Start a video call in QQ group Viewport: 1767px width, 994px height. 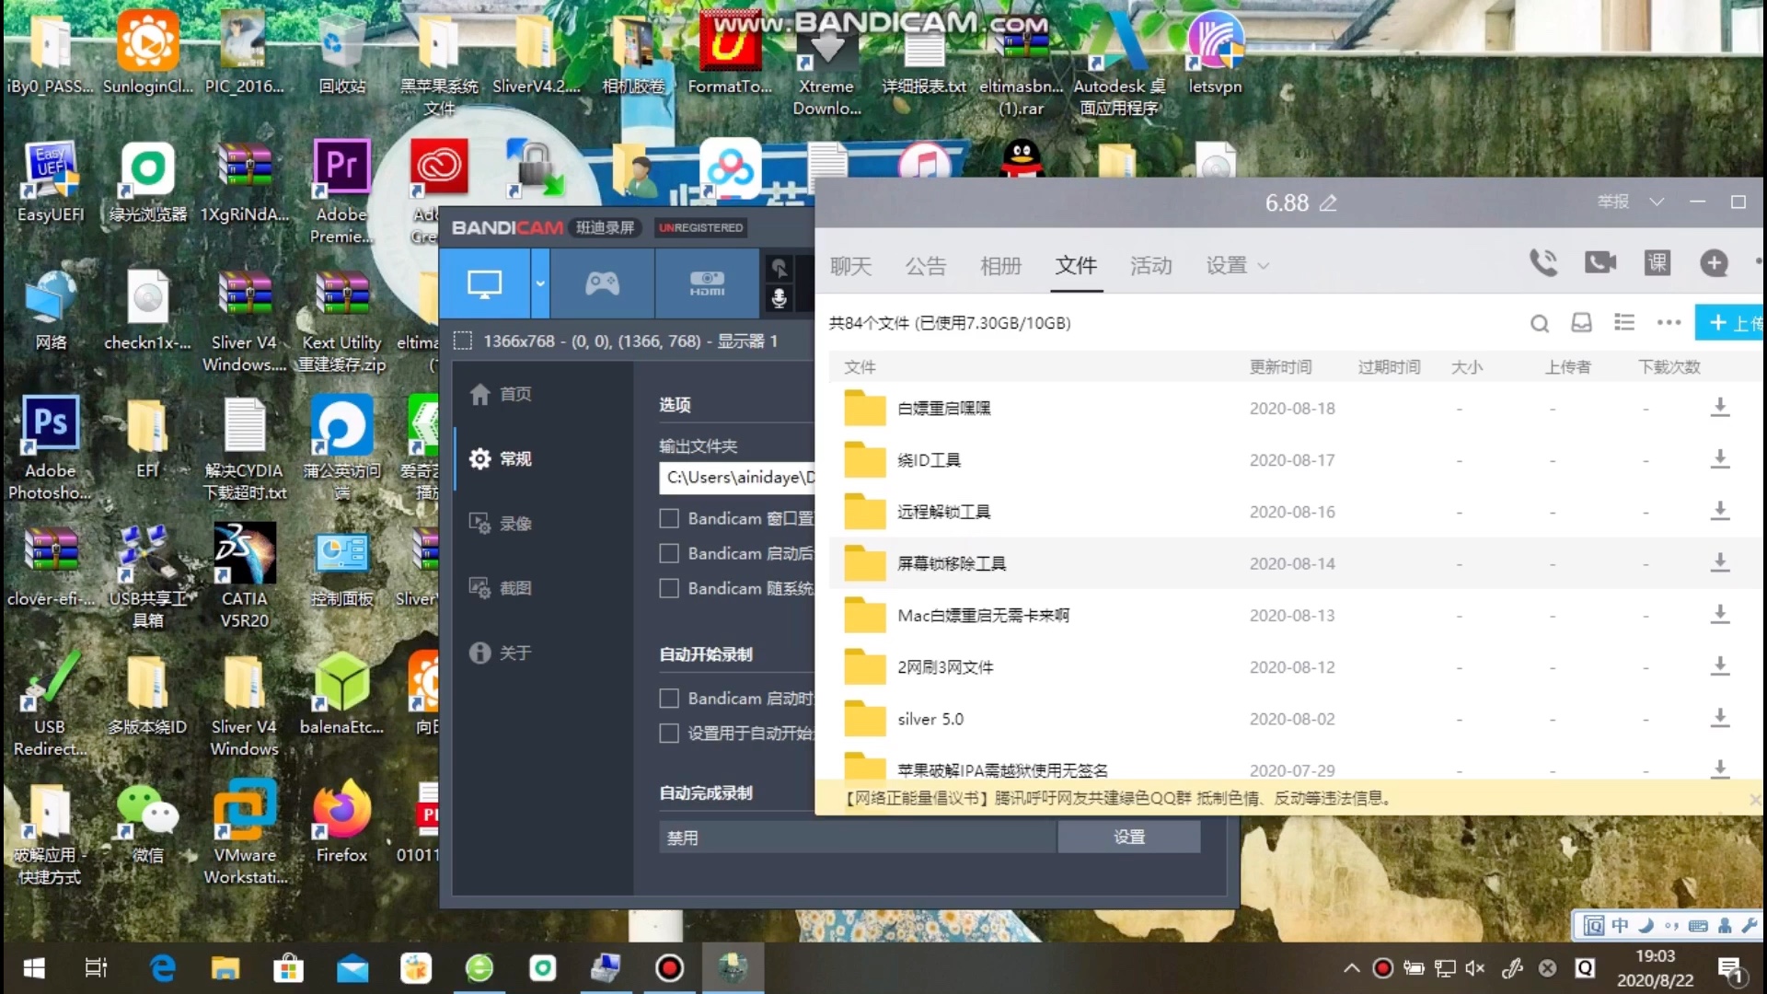pos(1600,263)
